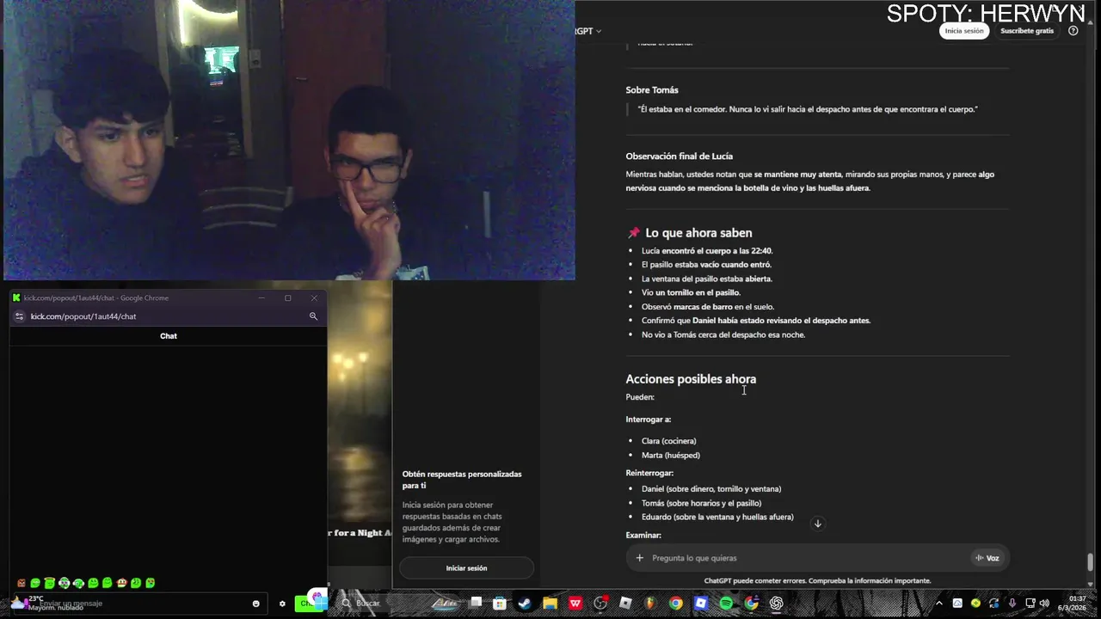
Task: Click the green Chat send button in Kick
Action: point(310,604)
